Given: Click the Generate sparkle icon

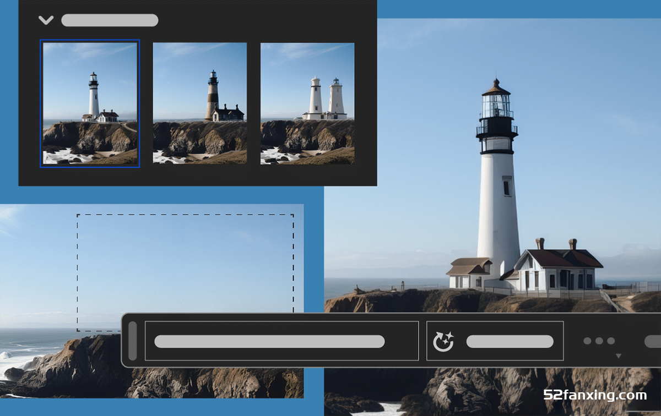Looking at the screenshot, I should click(x=443, y=342).
